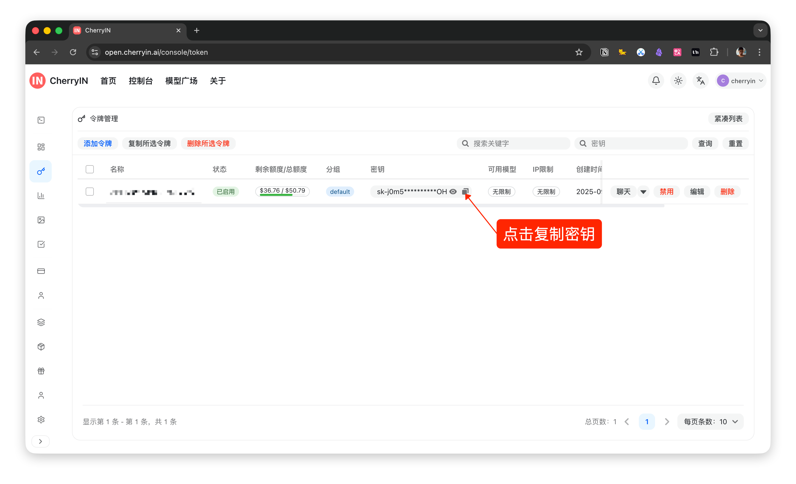The height and width of the screenshot is (484, 796).
Task: Open the bar chart sidebar icon
Action: tap(41, 195)
